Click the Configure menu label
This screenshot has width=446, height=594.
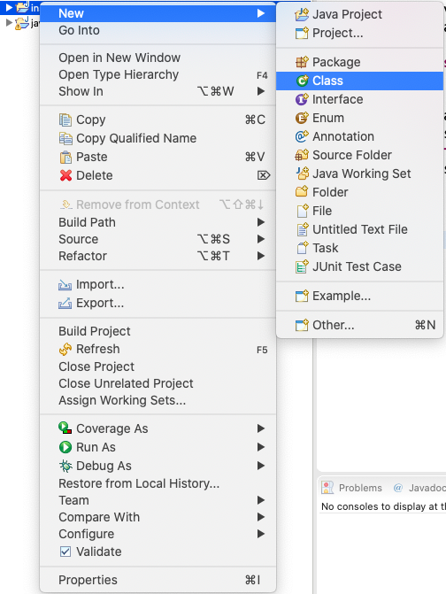[87, 534]
